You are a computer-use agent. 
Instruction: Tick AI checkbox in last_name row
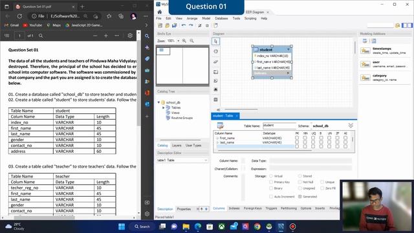345,142
